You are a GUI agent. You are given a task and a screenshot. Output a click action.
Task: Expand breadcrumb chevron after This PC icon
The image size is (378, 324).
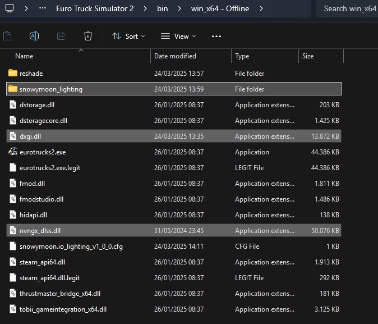tap(26, 8)
